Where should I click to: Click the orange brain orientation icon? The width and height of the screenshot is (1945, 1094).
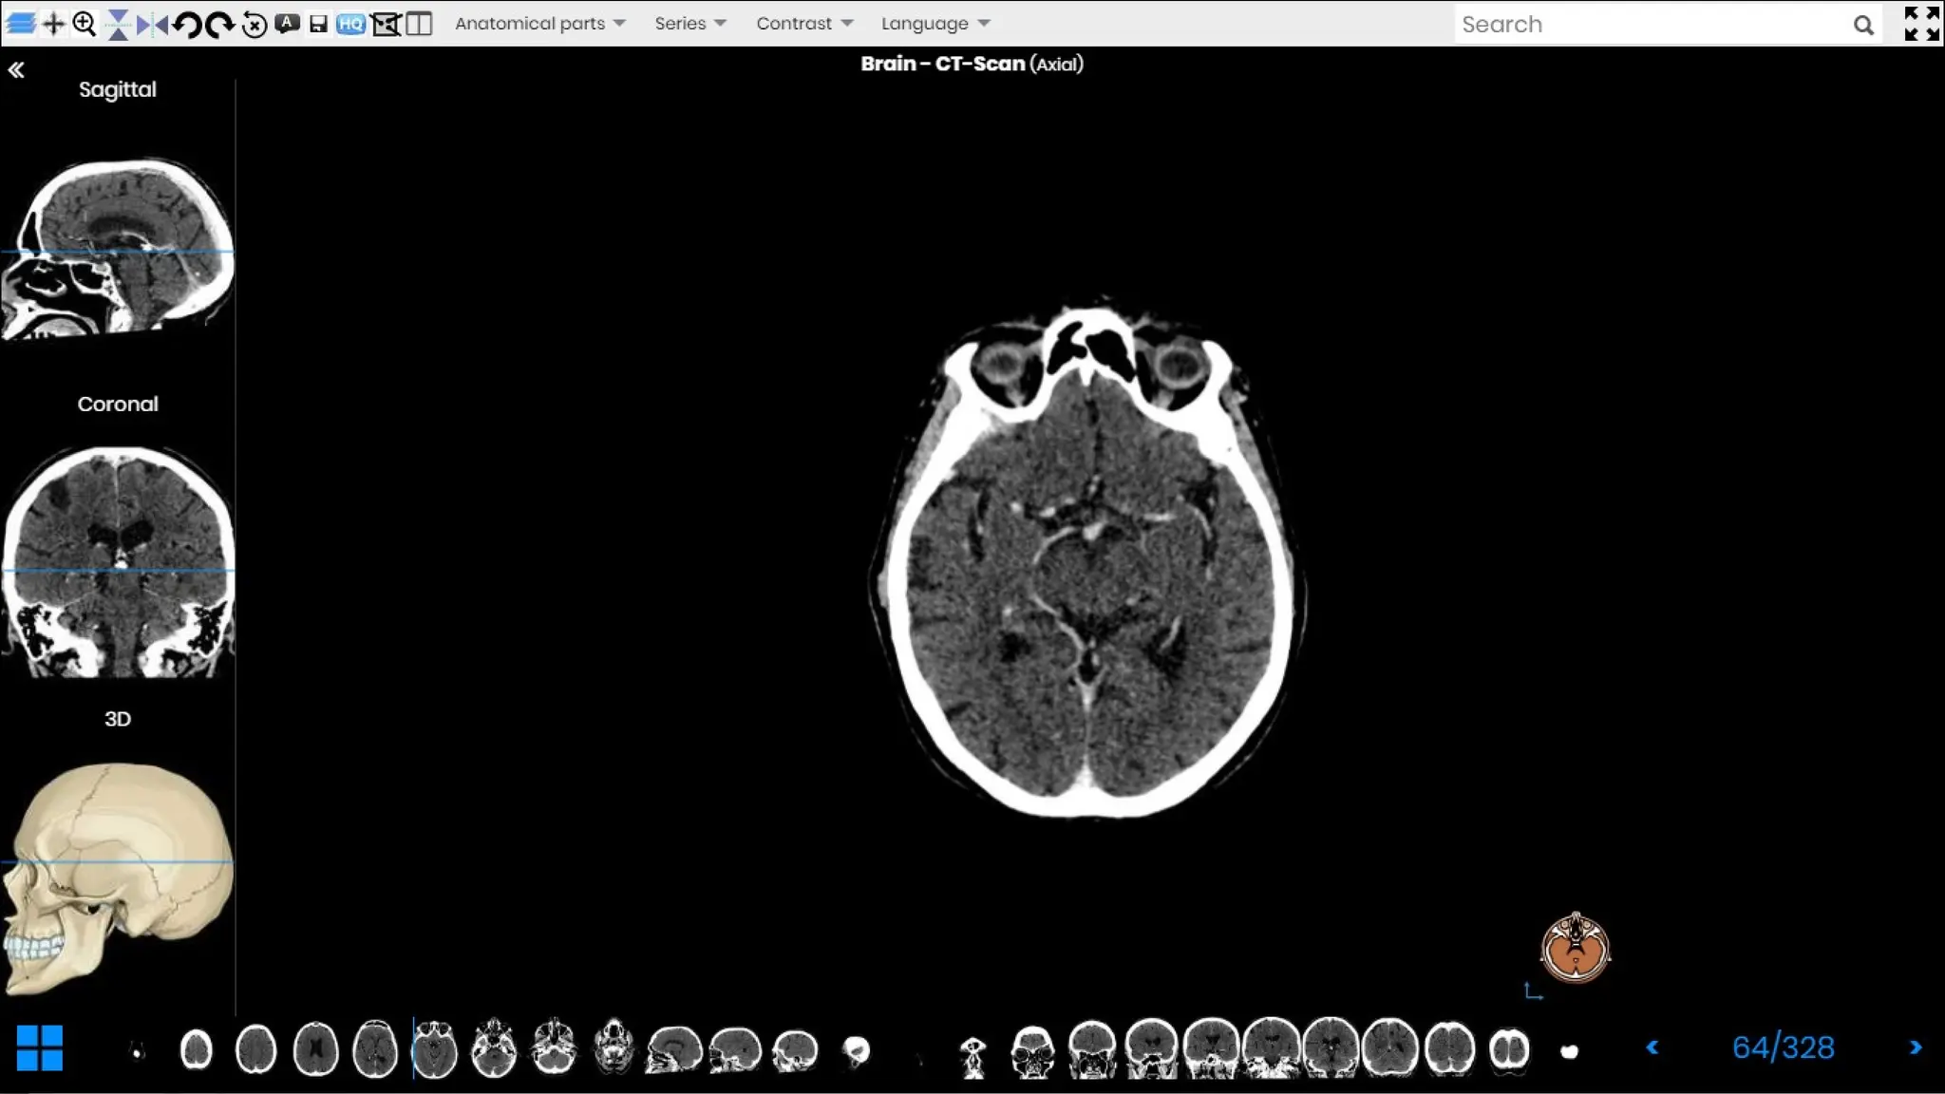(x=1576, y=948)
